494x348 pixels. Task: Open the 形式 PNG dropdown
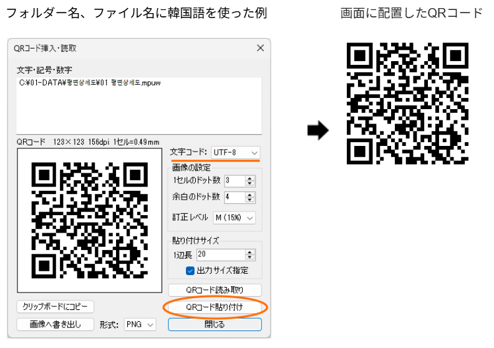pyautogui.click(x=140, y=324)
